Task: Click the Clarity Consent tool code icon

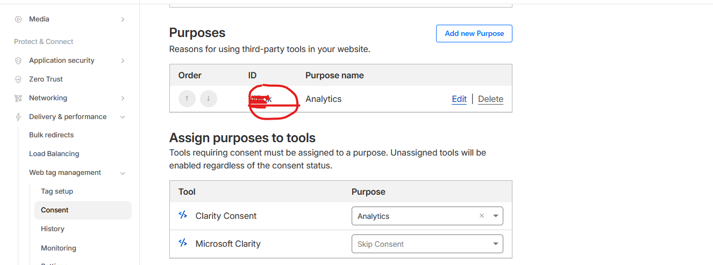Action: click(x=183, y=215)
